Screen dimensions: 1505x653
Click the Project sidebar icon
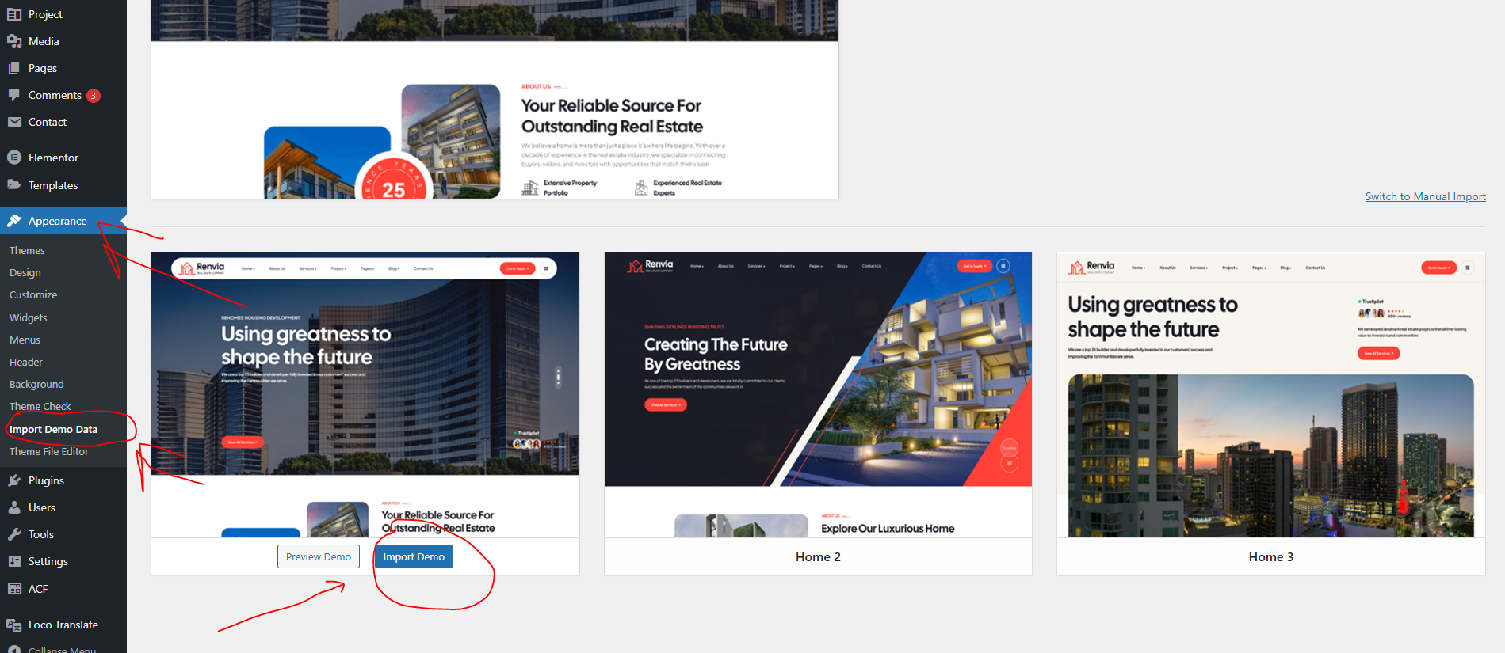click(x=14, y=14)
